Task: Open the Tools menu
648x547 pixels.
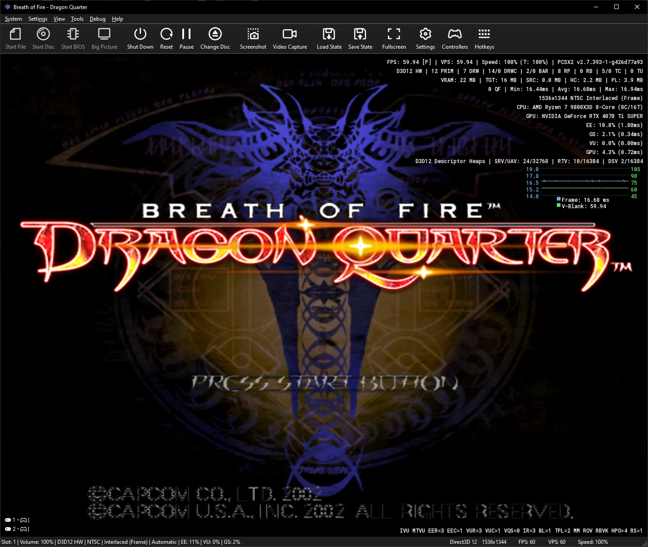Action: point(77,19)
